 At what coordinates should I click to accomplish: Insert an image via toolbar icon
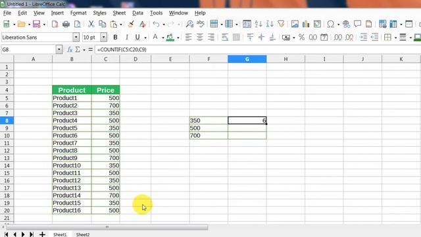[x=295, y=24]
